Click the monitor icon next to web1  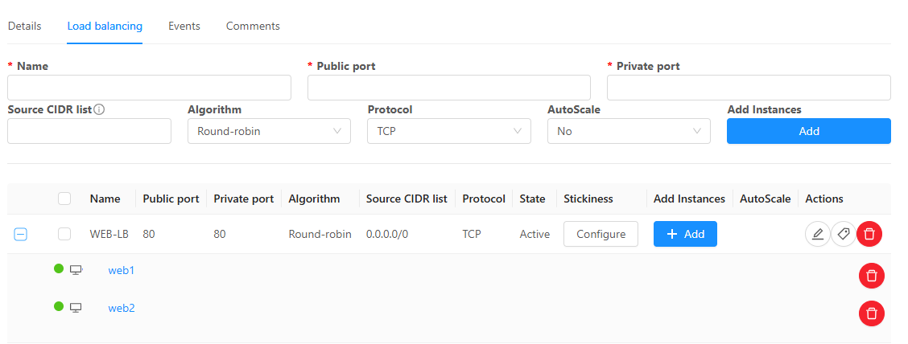tap(76, 270)
